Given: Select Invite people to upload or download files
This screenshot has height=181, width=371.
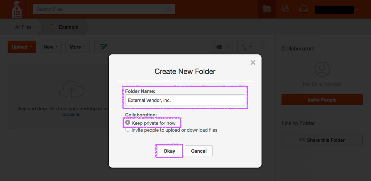Looking at the screenshot, I should [128, 129].
